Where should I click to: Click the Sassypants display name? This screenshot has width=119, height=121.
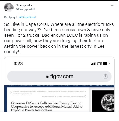click(x=24, y=5)
